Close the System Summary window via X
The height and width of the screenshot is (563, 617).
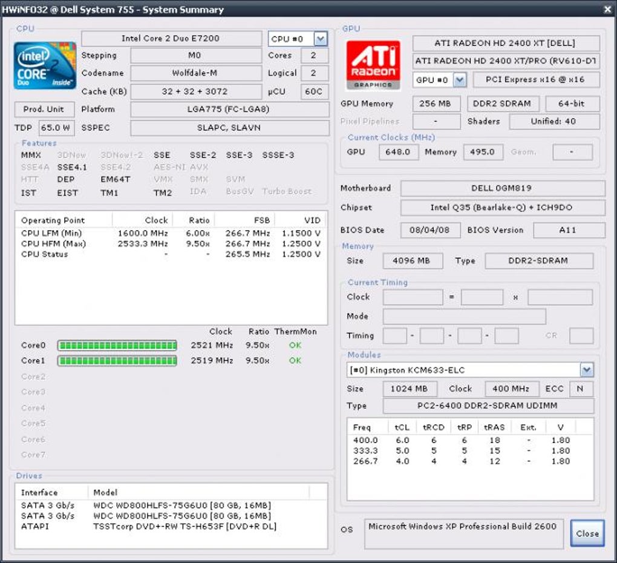(x=607, y=9)
